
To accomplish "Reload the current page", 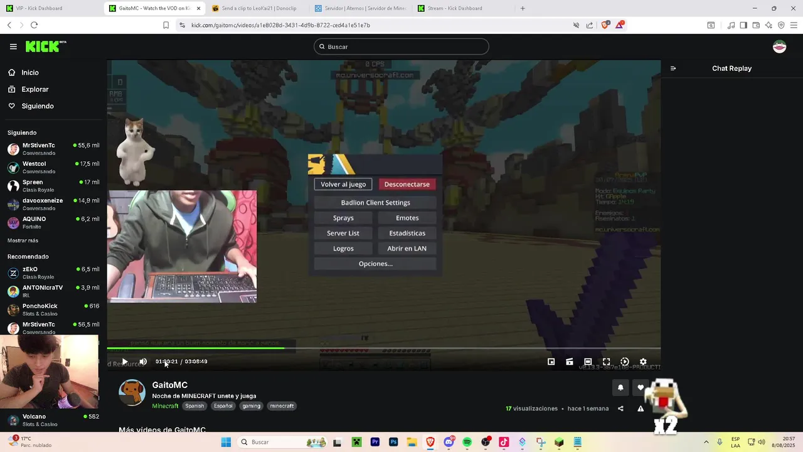I will click(x=34, y=25).
